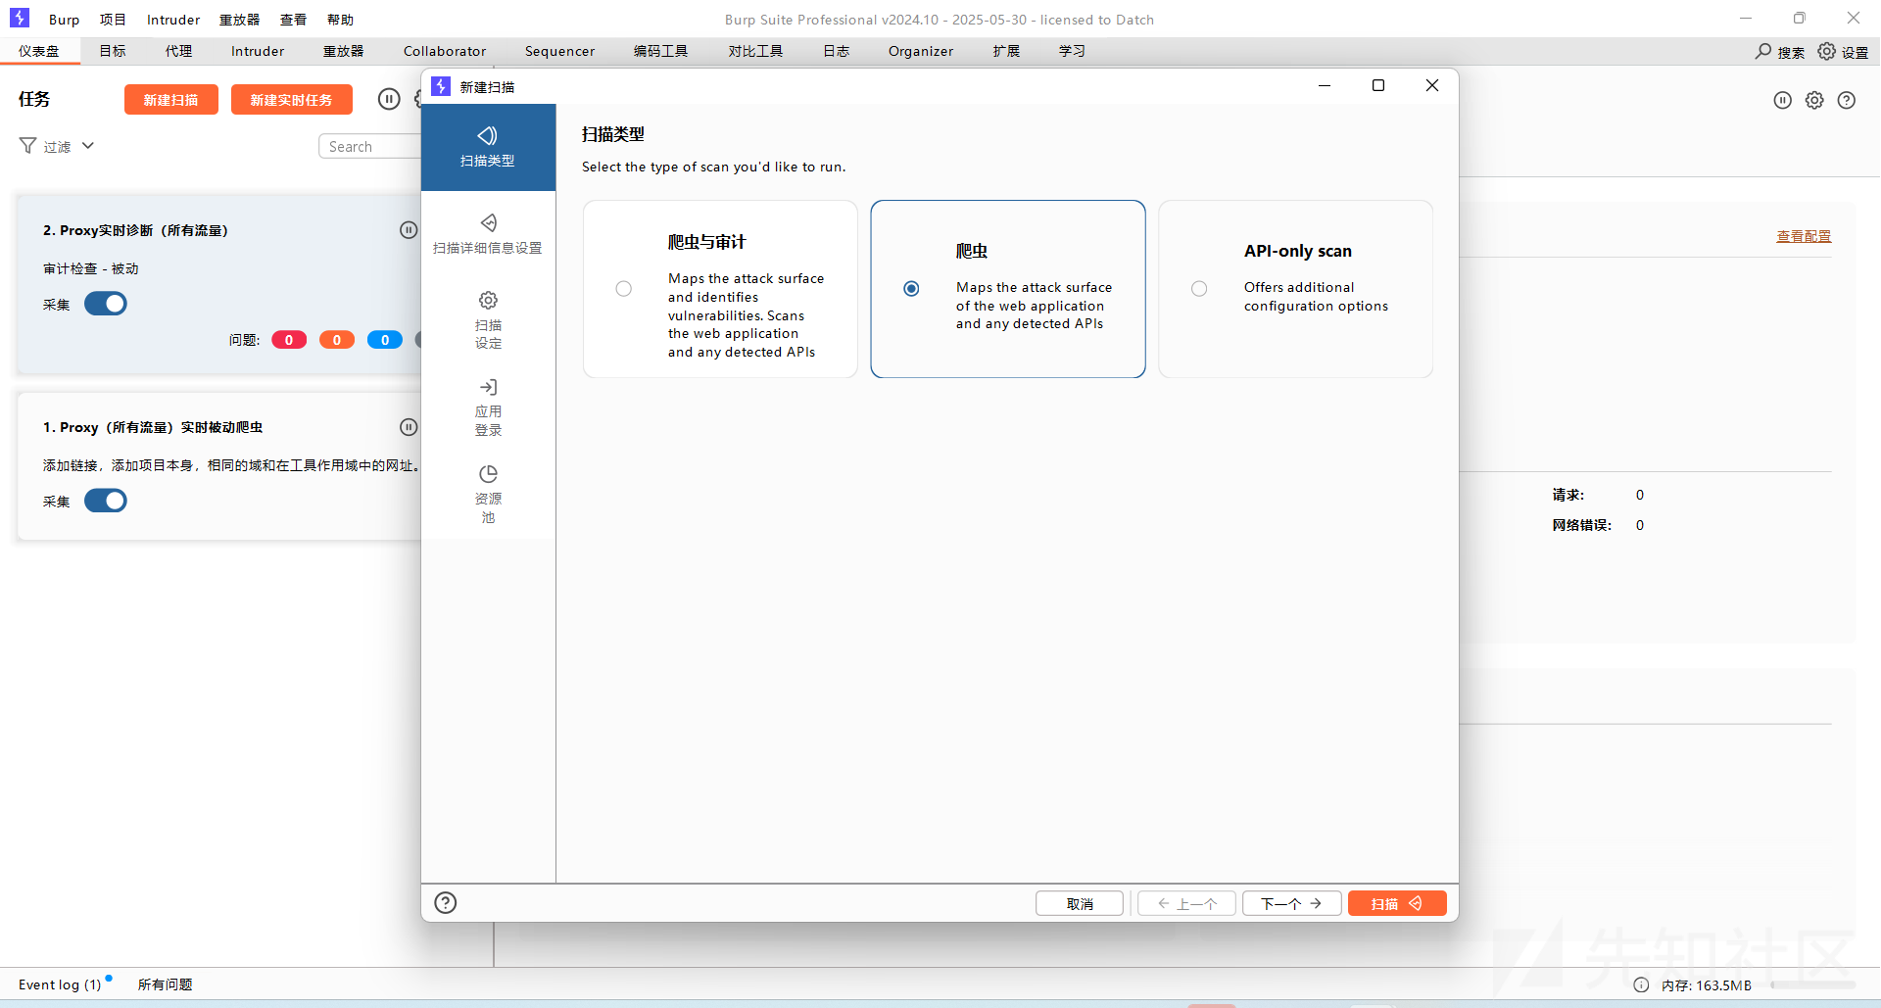Viewport: 1881px width, 1008px height.
Task: Switch to the 日志 tab
Action: click(836, 51)
